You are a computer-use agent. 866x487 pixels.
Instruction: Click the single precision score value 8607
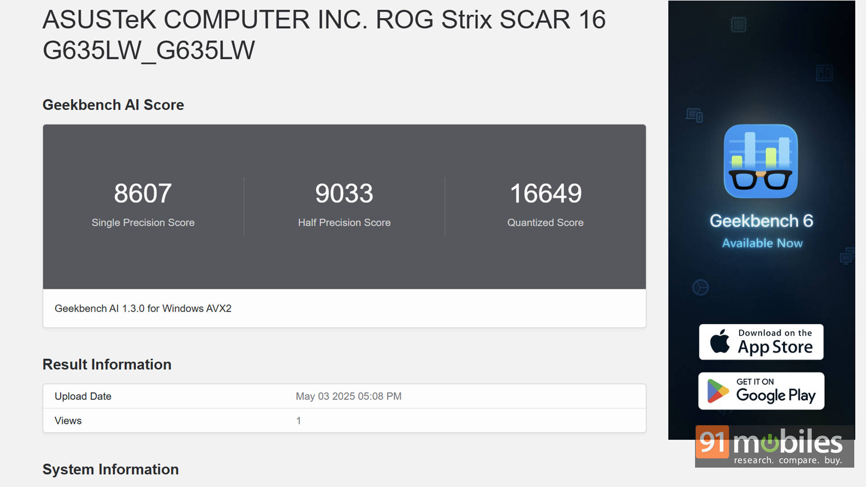click(x=143, y=193)
